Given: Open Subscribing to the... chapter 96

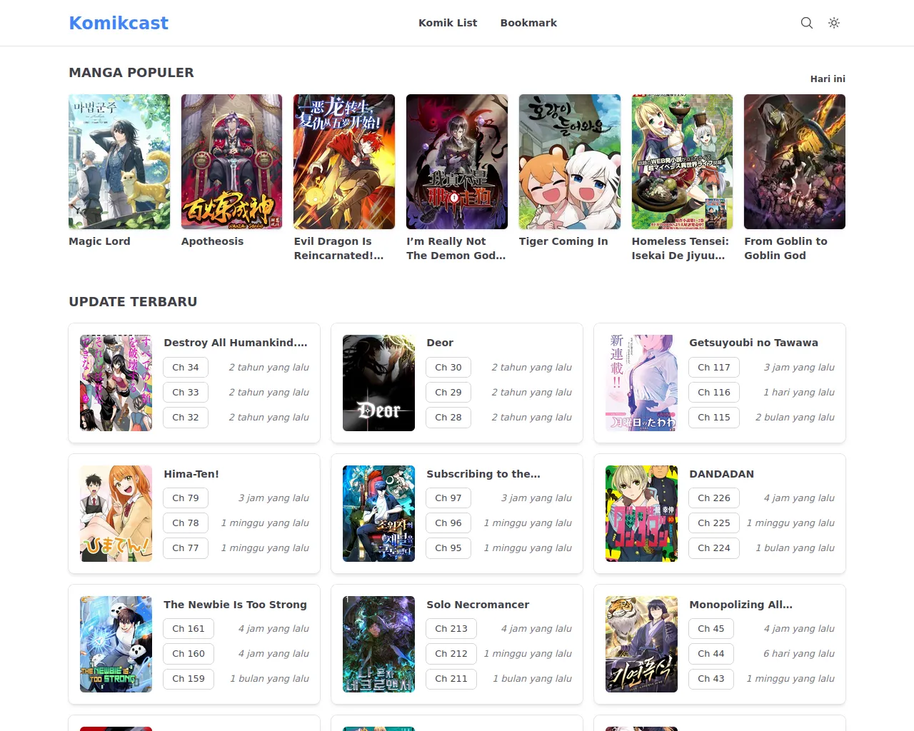Looking at the screenshot, I should coord(448,523).
